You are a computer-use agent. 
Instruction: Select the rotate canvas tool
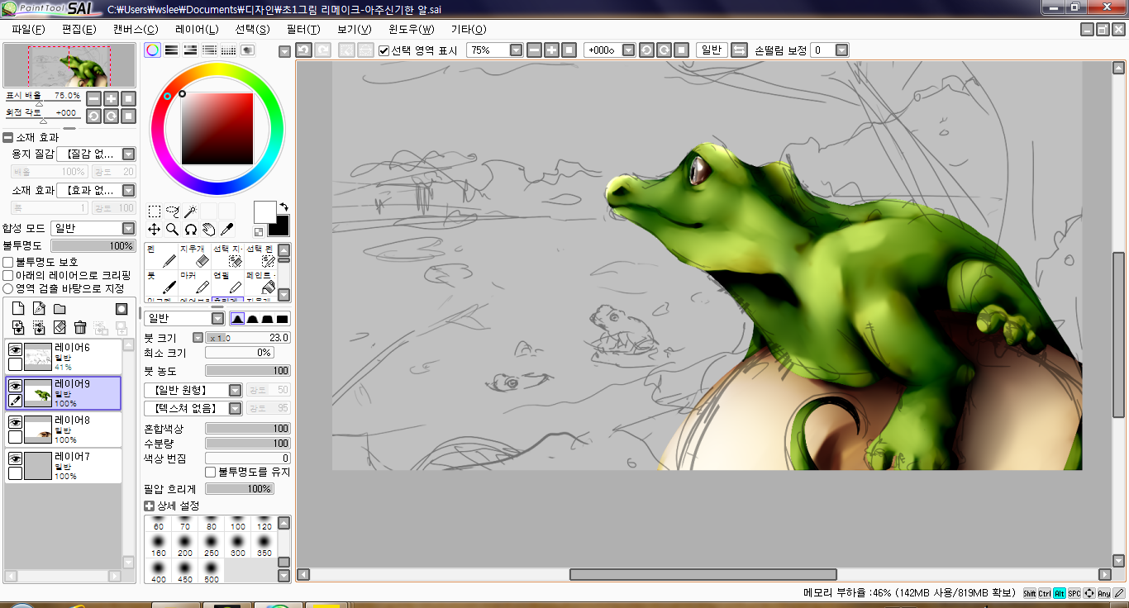point(191,230)
